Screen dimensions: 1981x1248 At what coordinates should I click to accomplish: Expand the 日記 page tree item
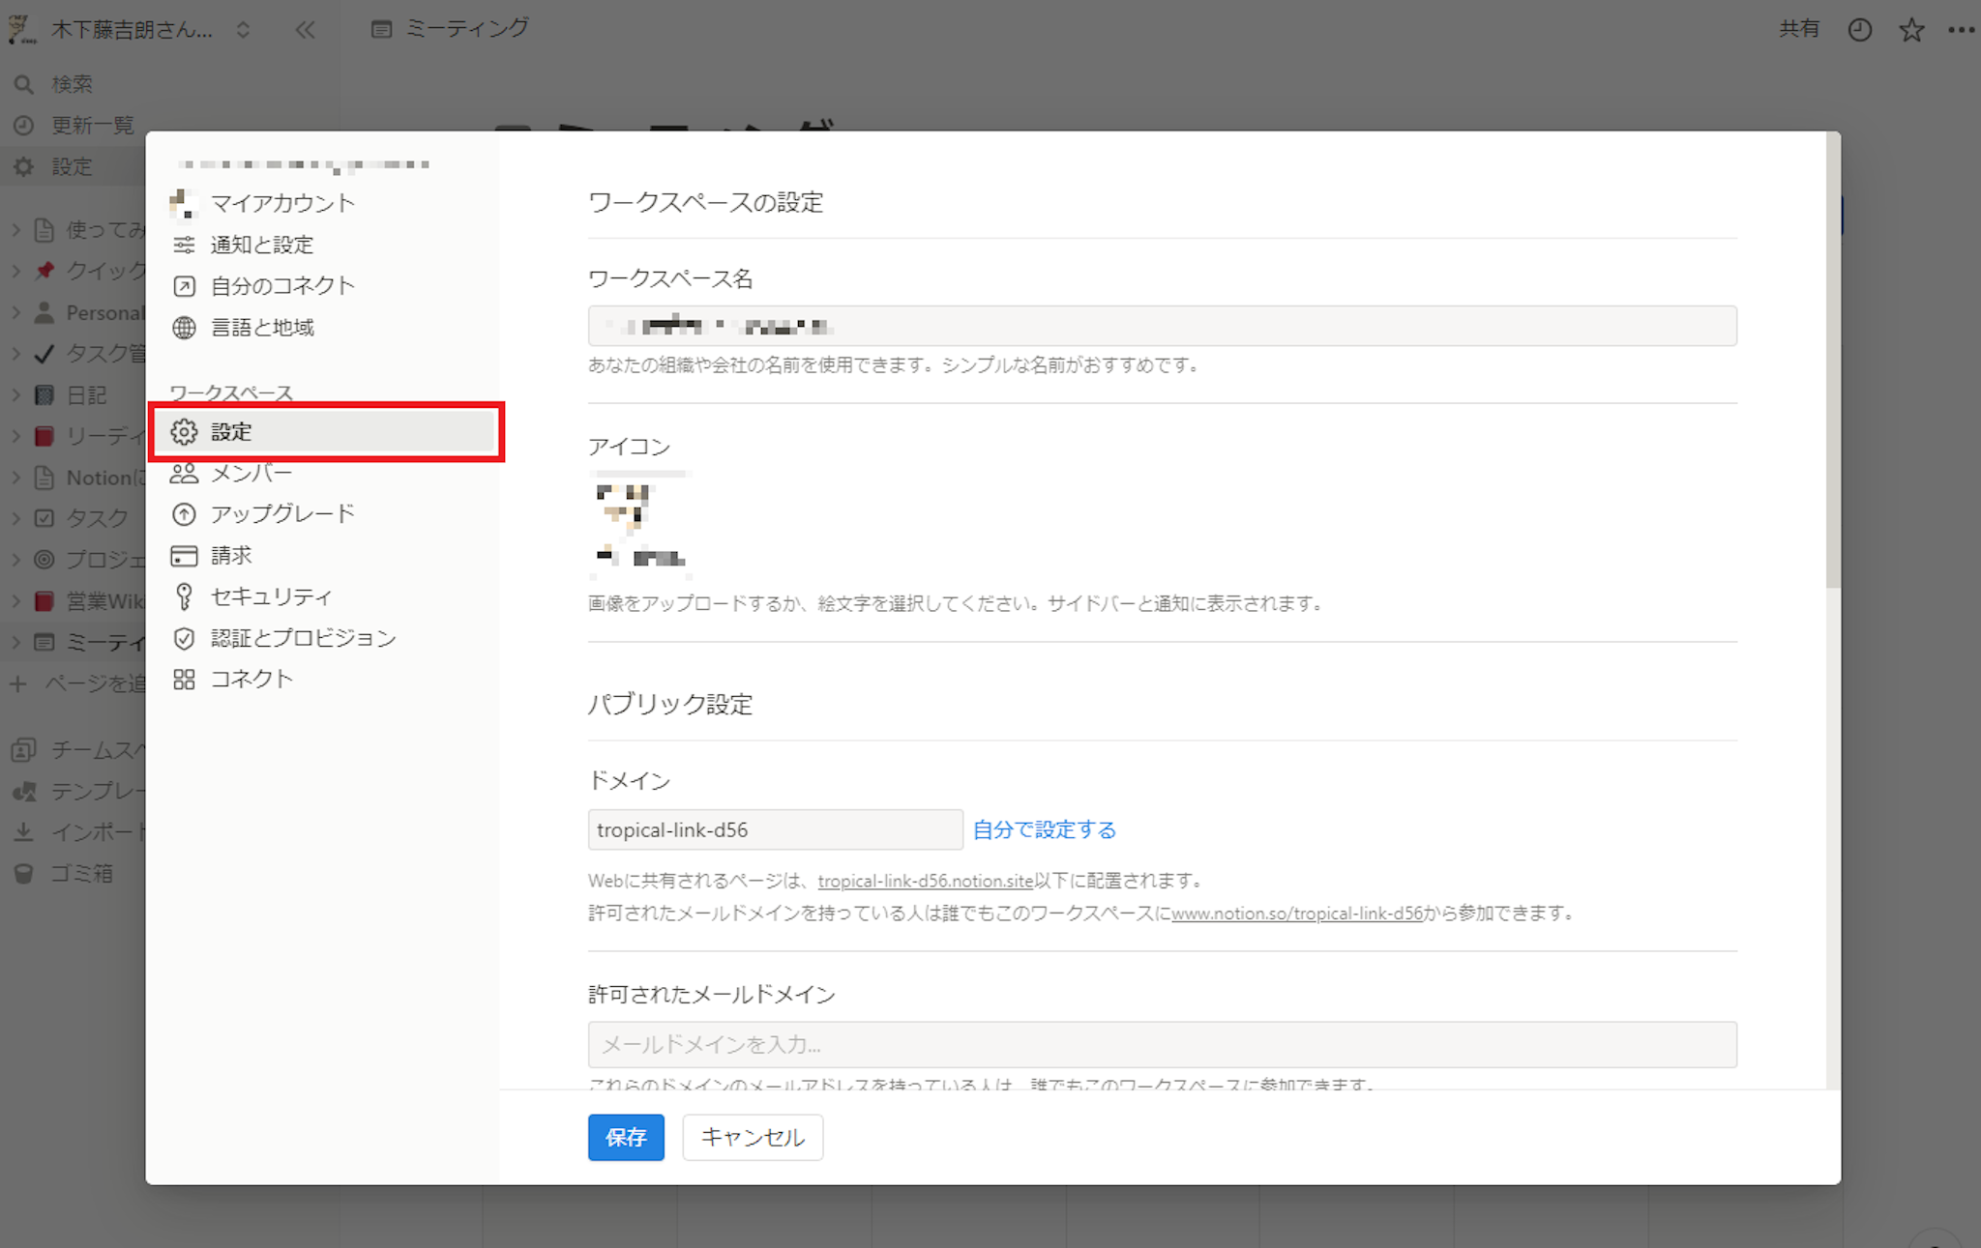pyautogui.click(x=16, y=394)
